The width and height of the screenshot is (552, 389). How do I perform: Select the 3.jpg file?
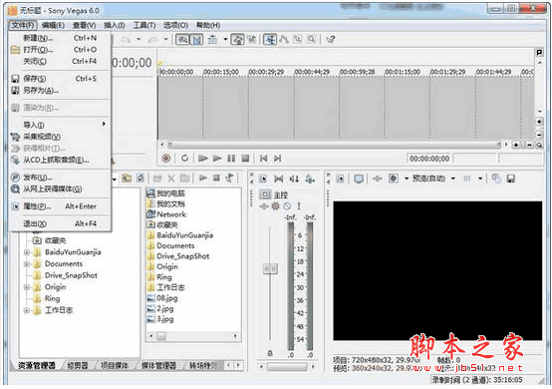point(160,319)
